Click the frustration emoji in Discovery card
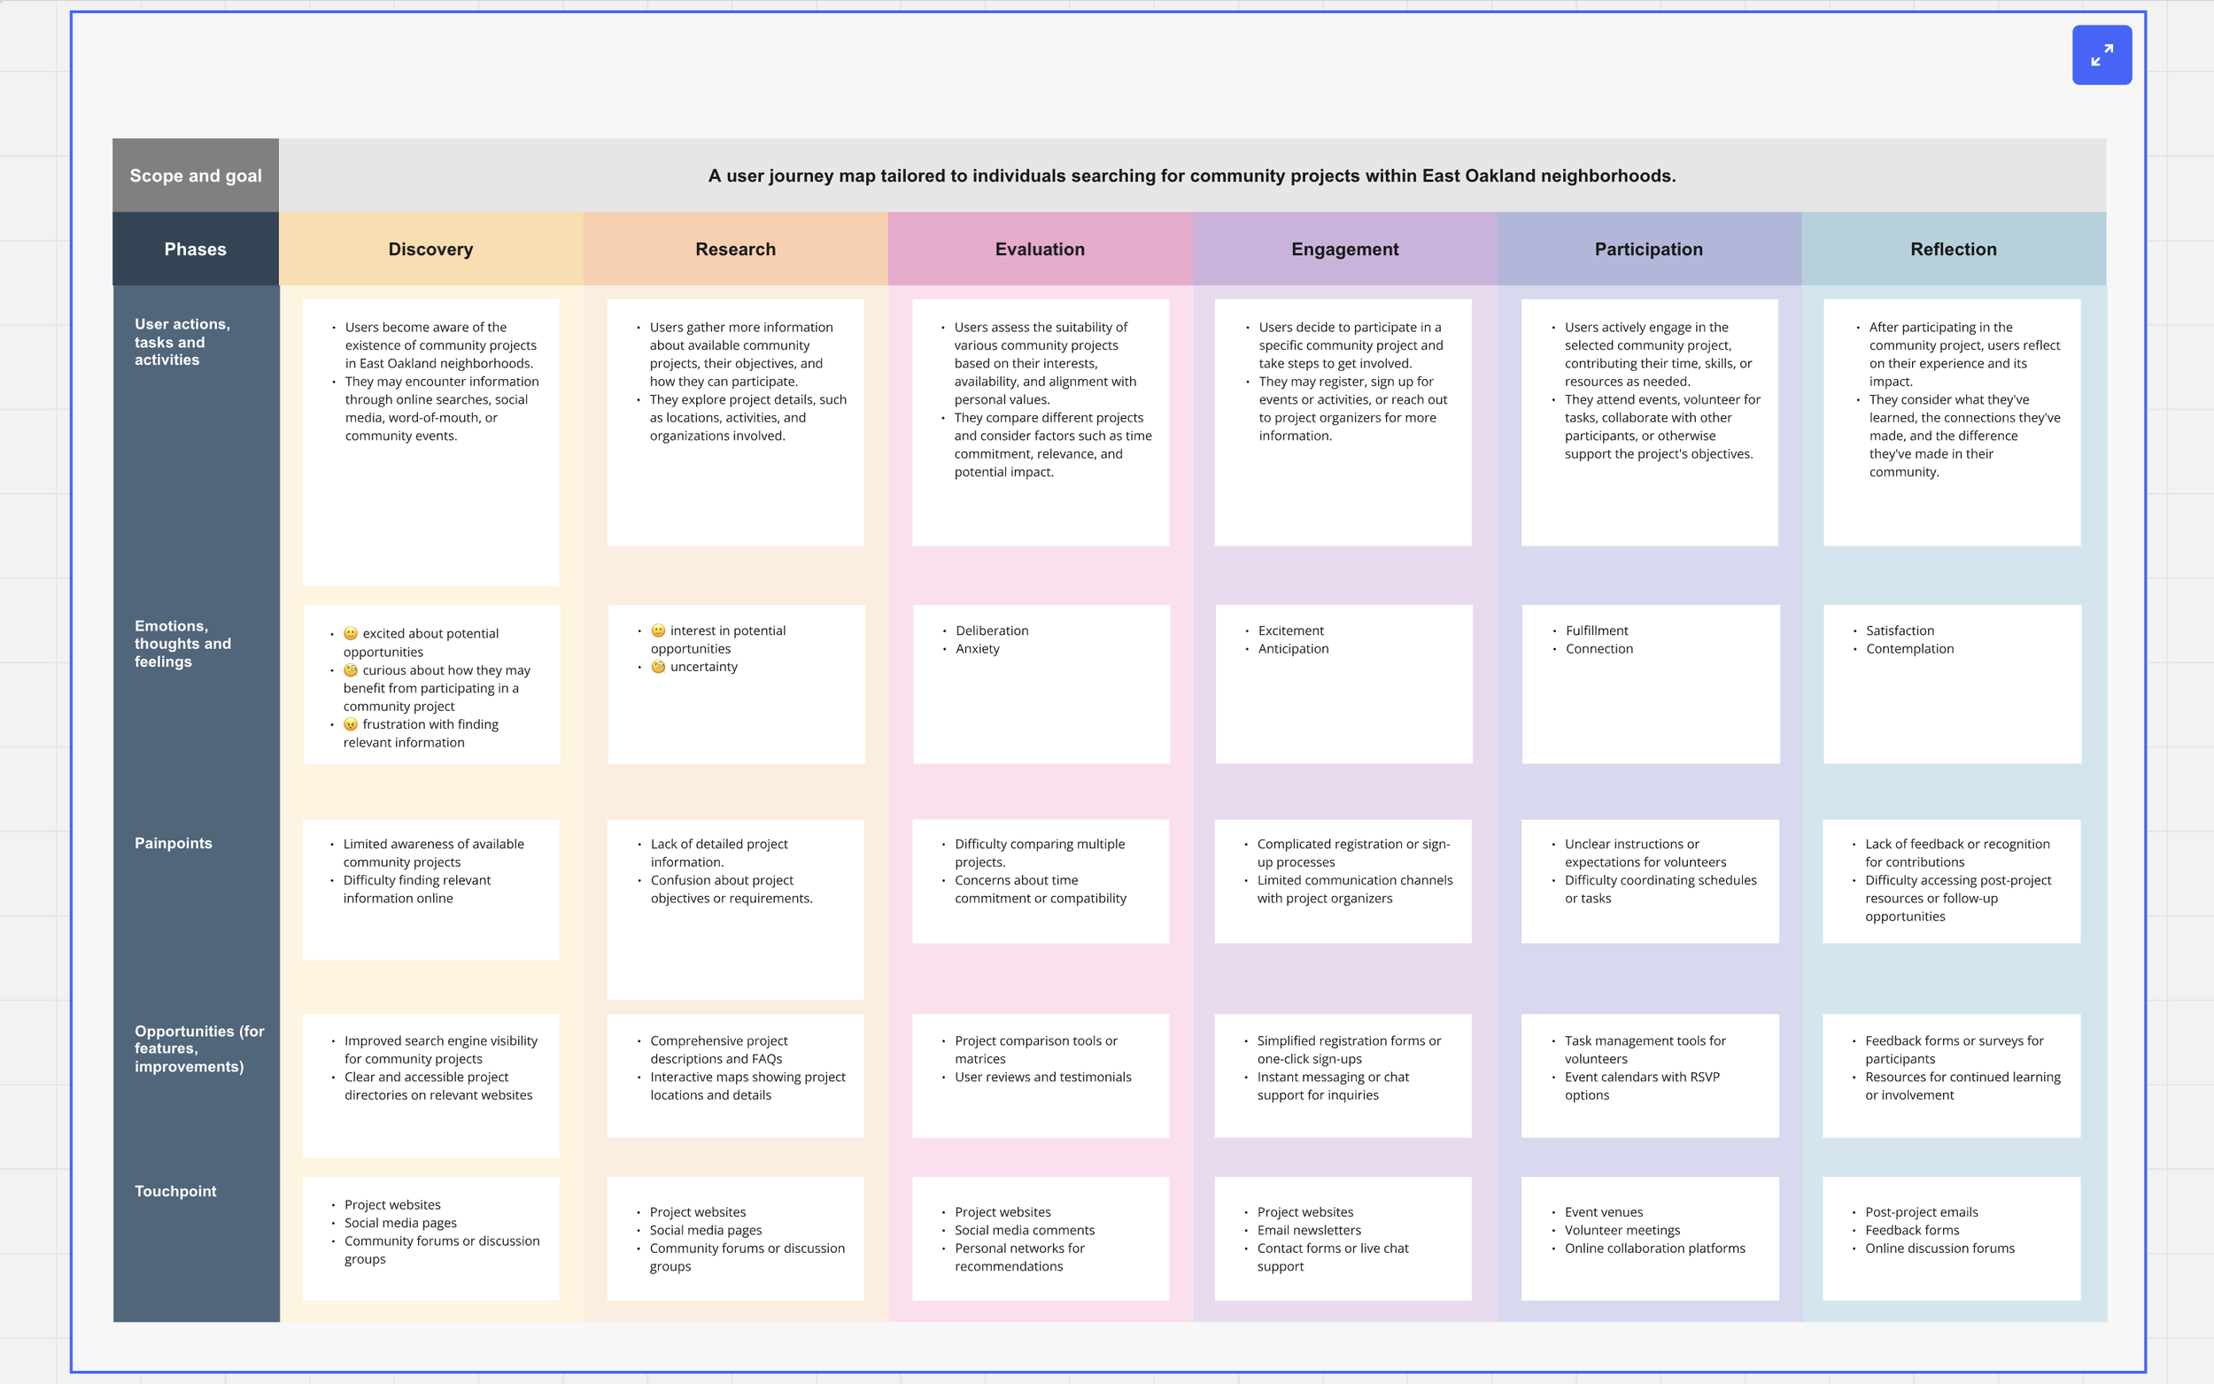The height and width of the screenshot is (1384, 2214). point(351,724)
